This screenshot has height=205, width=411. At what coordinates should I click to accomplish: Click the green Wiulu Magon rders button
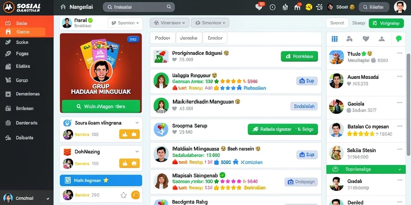pos(101,107)
